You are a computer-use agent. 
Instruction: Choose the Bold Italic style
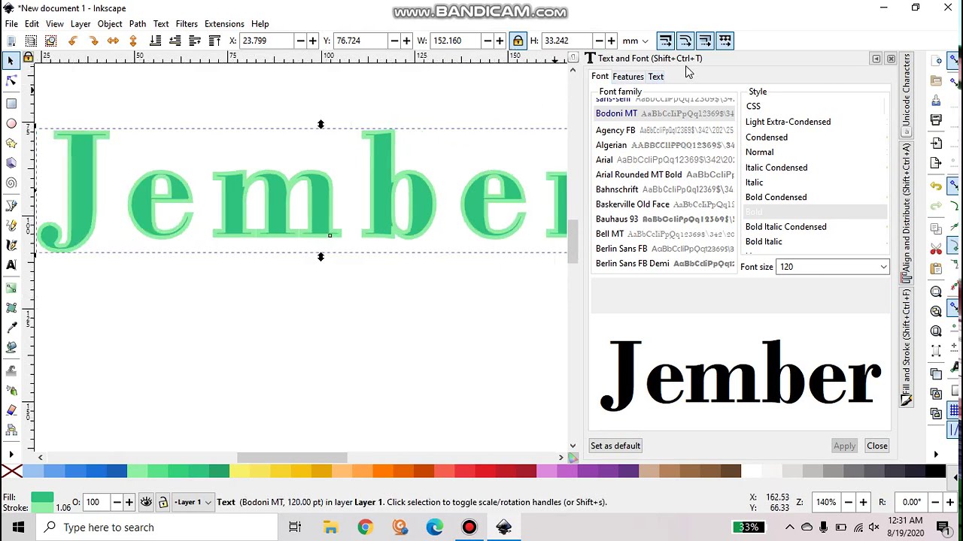764,242
